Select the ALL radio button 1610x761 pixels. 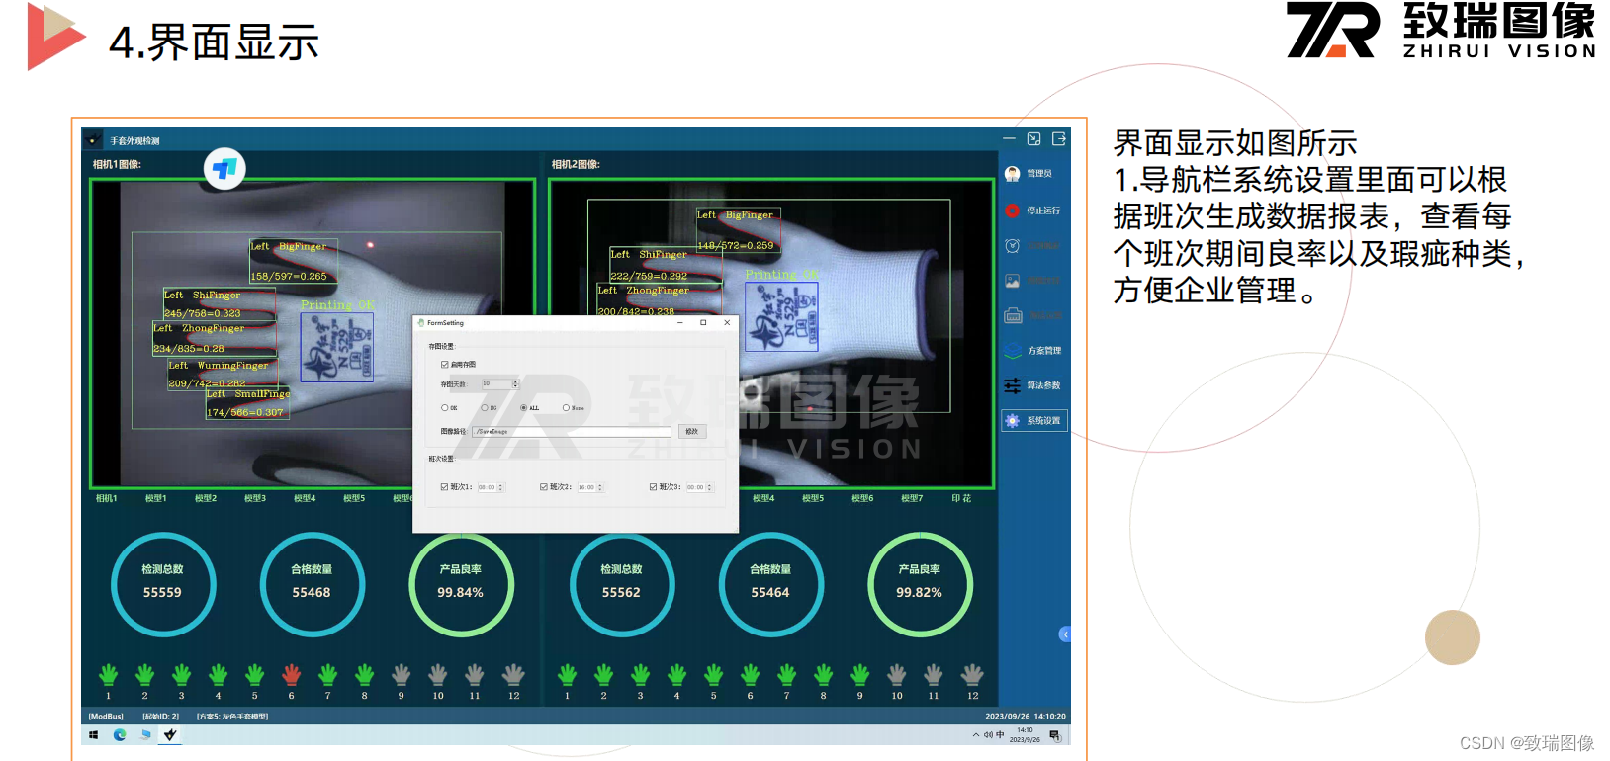coord(524,408)
